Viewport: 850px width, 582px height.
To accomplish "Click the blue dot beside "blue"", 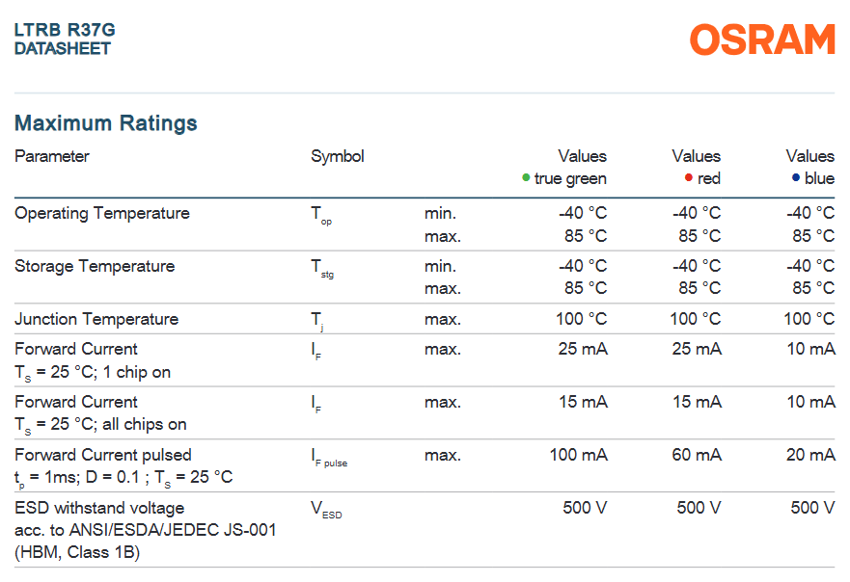I will pos(795,178).
